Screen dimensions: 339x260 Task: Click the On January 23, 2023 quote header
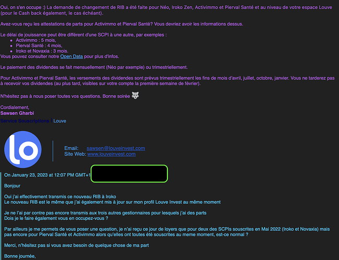pos(47,175)
